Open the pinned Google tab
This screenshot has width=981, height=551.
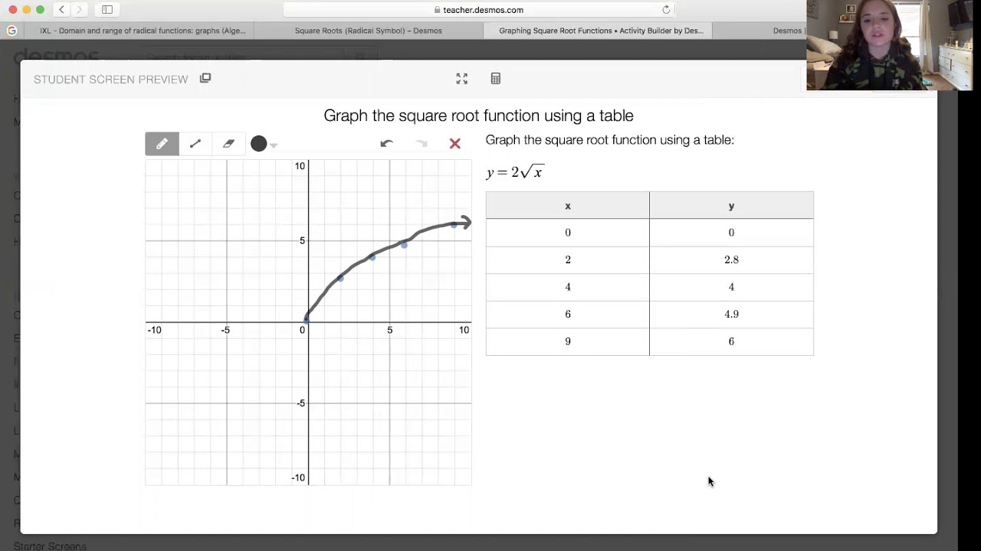click(11, 31)
